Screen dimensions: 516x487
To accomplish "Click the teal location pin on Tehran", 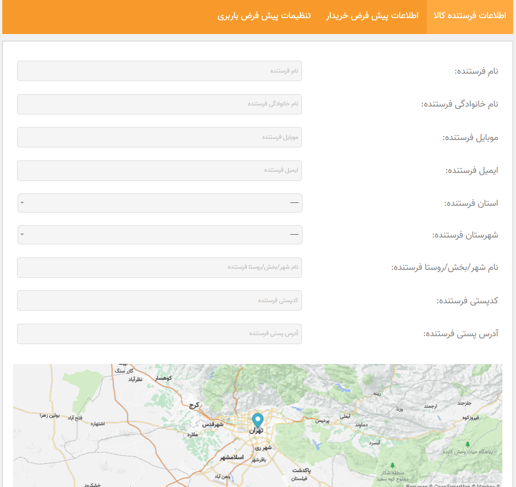I will tap(258, 420).
